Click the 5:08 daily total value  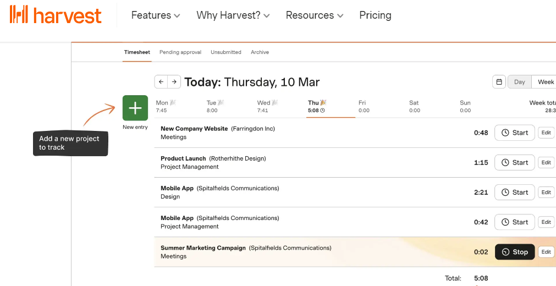point(481,278)
